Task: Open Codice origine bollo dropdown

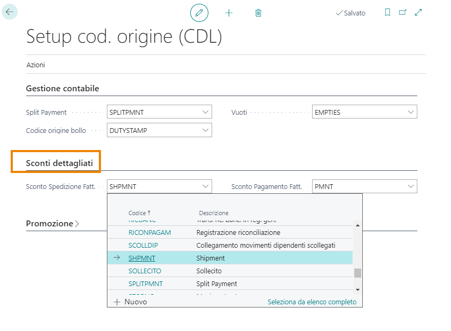Action: point(205,130)
